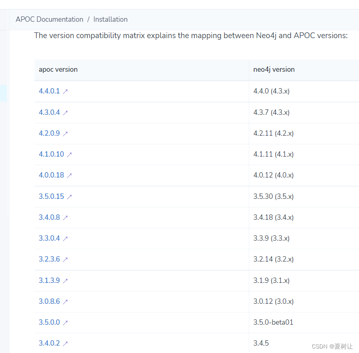Click external-link arrow icon beside 4.3.0.4
The image size is (359, 353).
[65, 113]
